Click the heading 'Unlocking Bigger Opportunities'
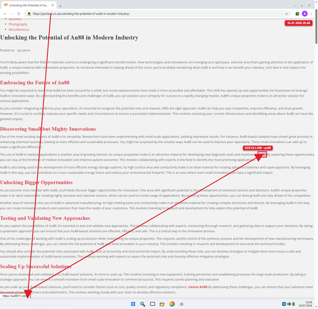Viewport: 318px width, 309px height. tap(36, 182)
